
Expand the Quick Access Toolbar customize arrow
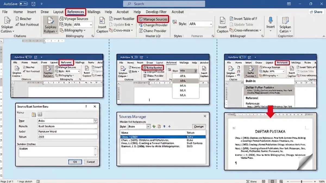(x=42, y=4)
